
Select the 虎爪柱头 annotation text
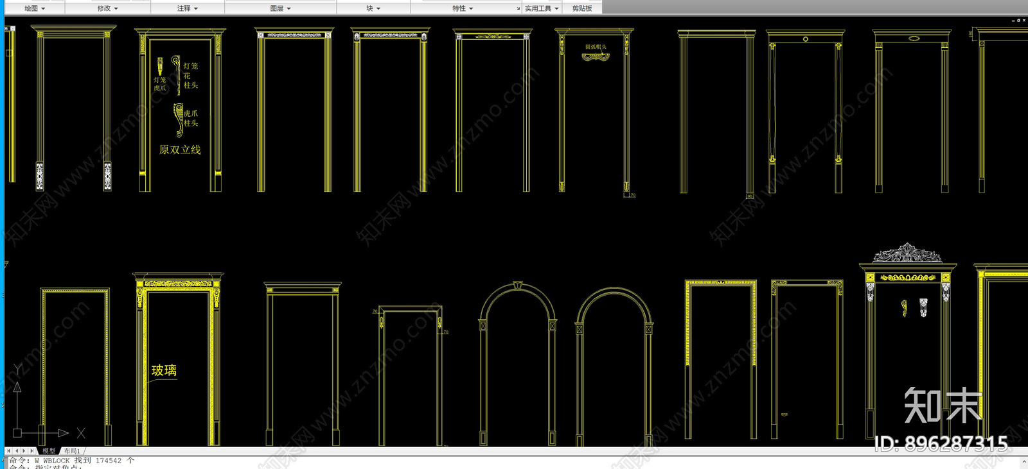pyautogui.click(x=191, y=118)
